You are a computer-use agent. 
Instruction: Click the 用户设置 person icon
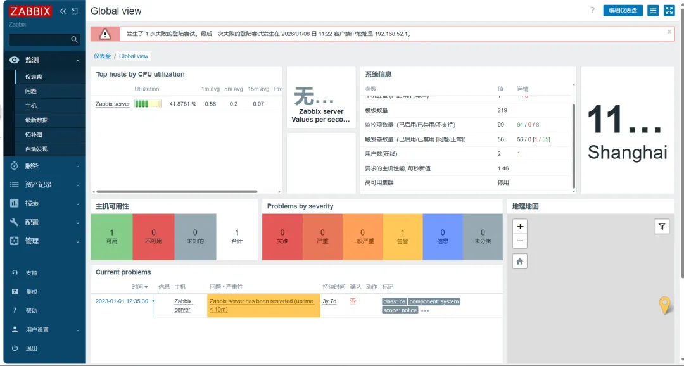click(x=15, y=329)
